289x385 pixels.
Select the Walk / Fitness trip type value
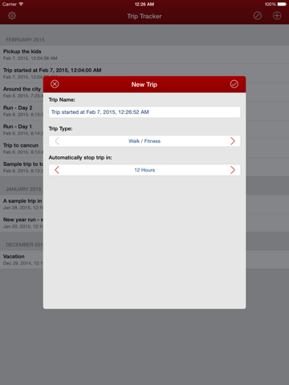[144, 141]
